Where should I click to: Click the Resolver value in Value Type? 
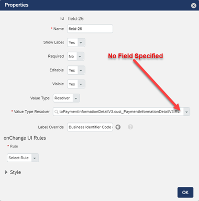62,98
